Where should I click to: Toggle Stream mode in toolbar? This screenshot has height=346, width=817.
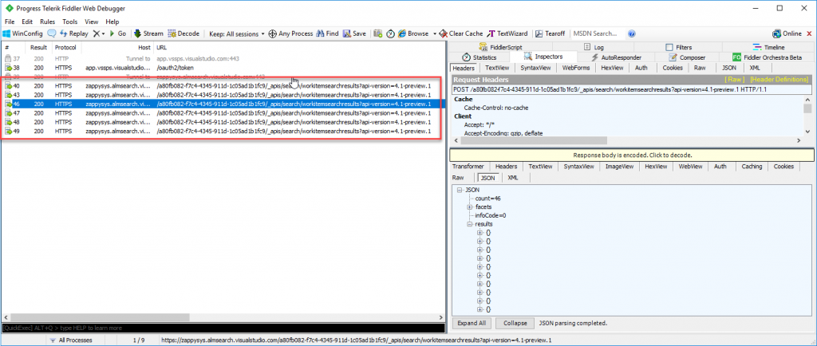pos(148,33)
